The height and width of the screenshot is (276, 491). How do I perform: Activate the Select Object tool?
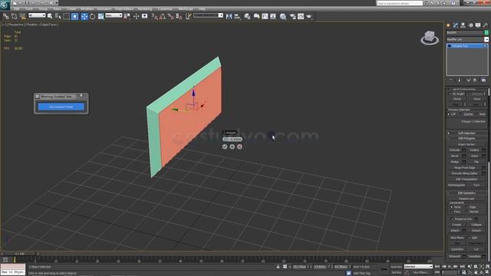click(x=50, y=16)
